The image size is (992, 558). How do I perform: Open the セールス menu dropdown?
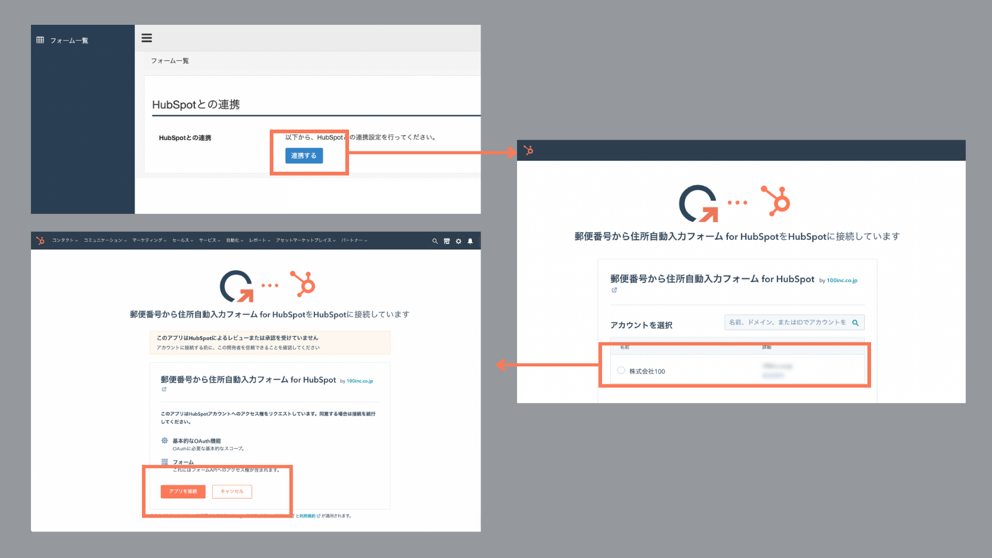183,241
